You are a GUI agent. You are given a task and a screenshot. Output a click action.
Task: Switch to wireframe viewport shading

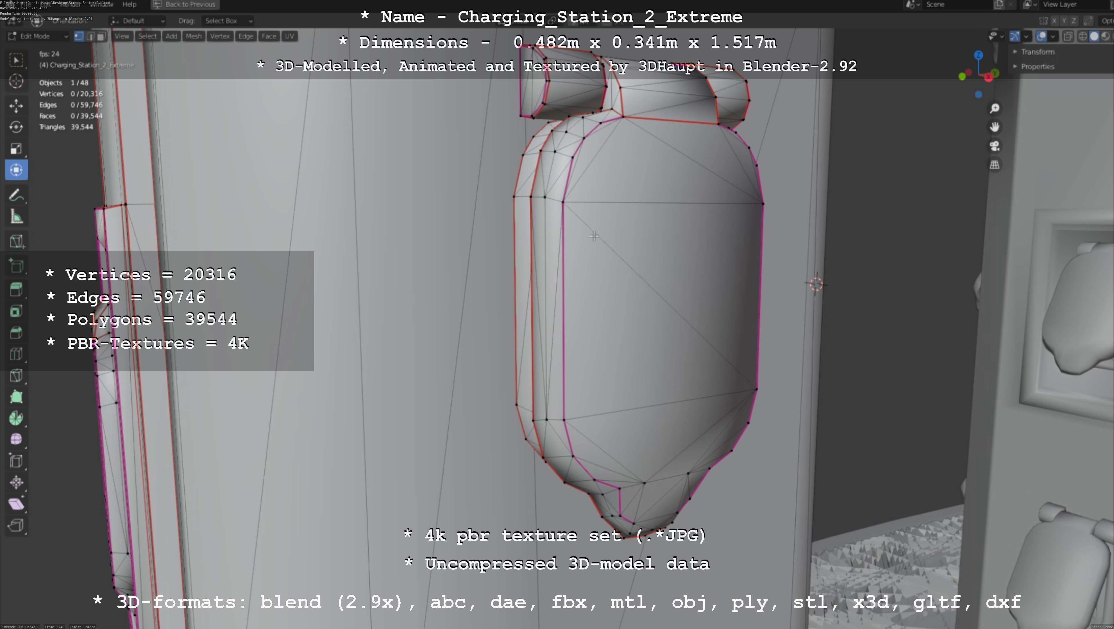point(1083,36)
